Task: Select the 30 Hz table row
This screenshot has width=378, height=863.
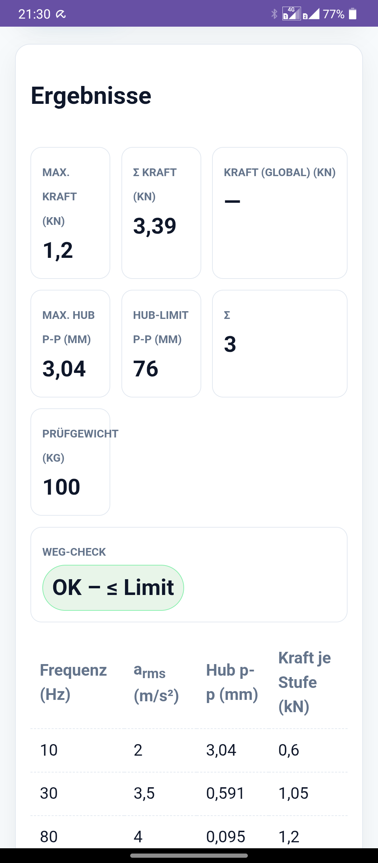Action: tap(189, 793)
